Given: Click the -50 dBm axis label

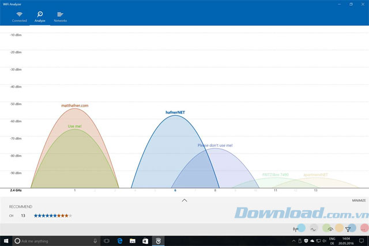Looking at the screenshot, I should (16, 104).
